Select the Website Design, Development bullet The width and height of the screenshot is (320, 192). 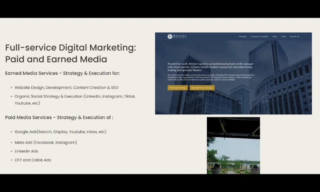(66, 87)
